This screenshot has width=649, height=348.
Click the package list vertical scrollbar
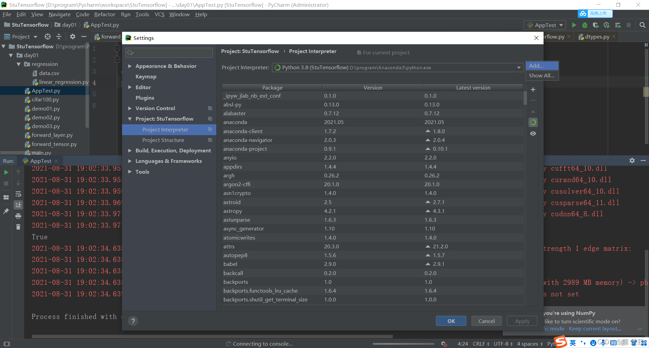[x=525, y=98]
